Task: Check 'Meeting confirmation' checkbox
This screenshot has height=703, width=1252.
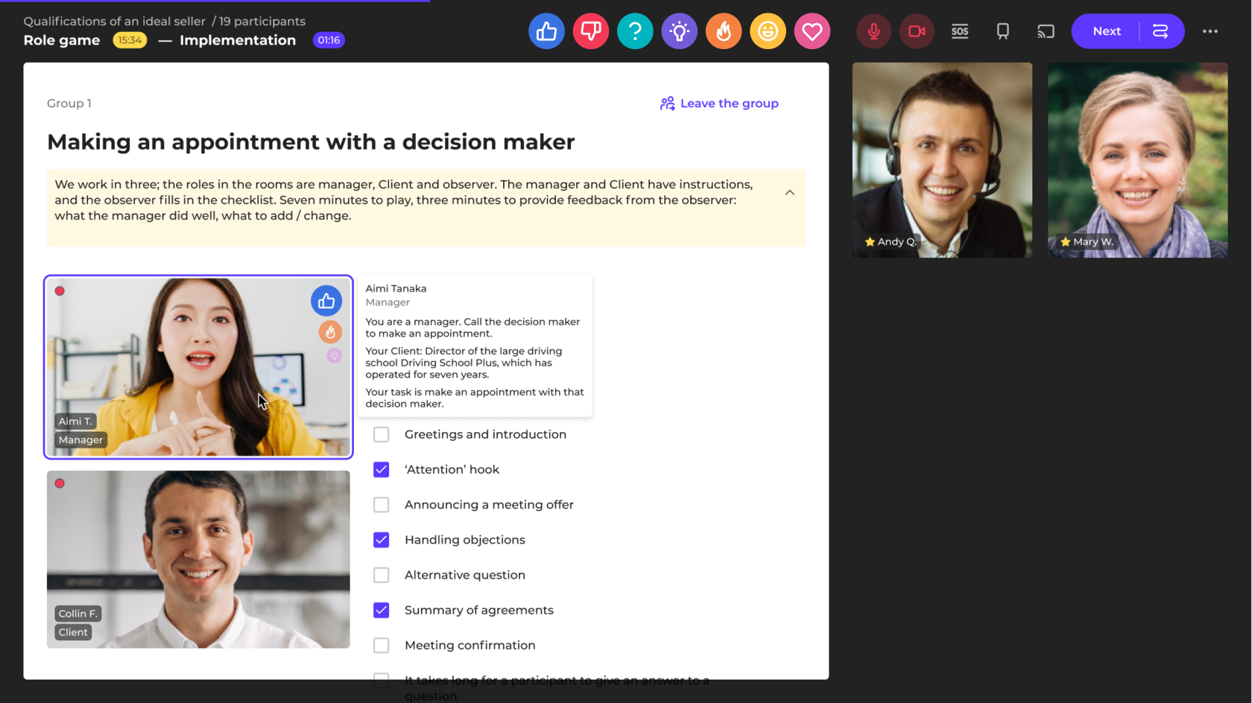Action: point(382,645)
